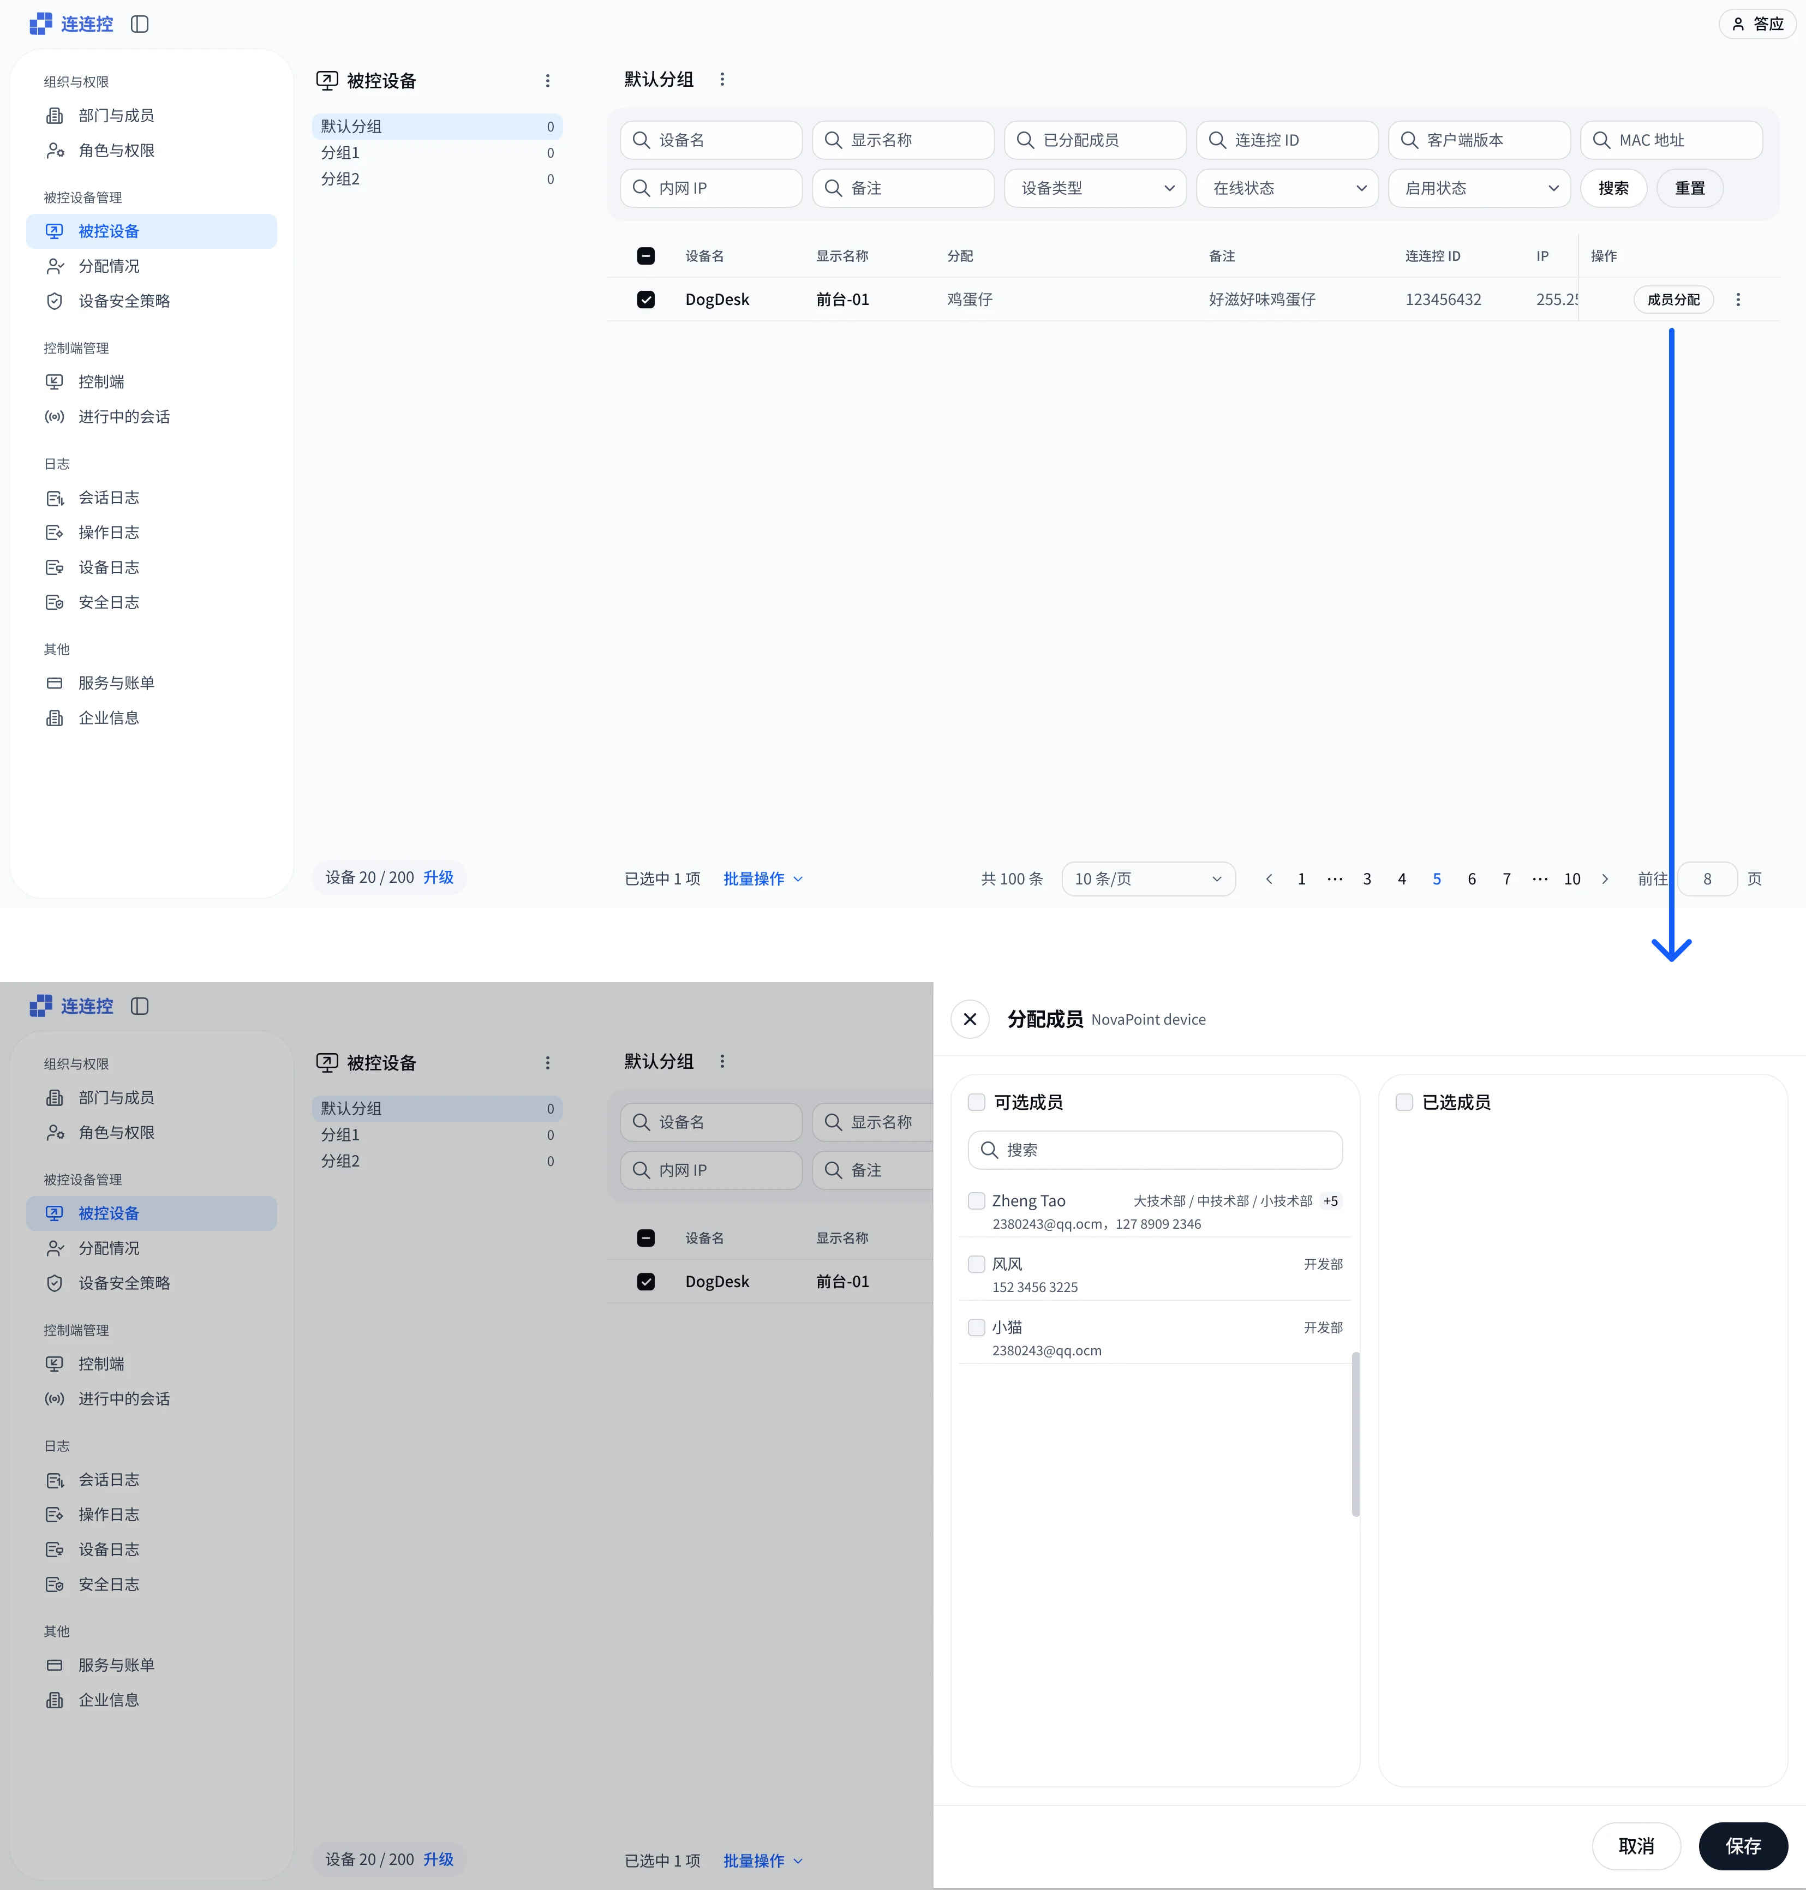
Task: Open 默认分组 three-dot menu in top screen
Action: tap(722, 80)
